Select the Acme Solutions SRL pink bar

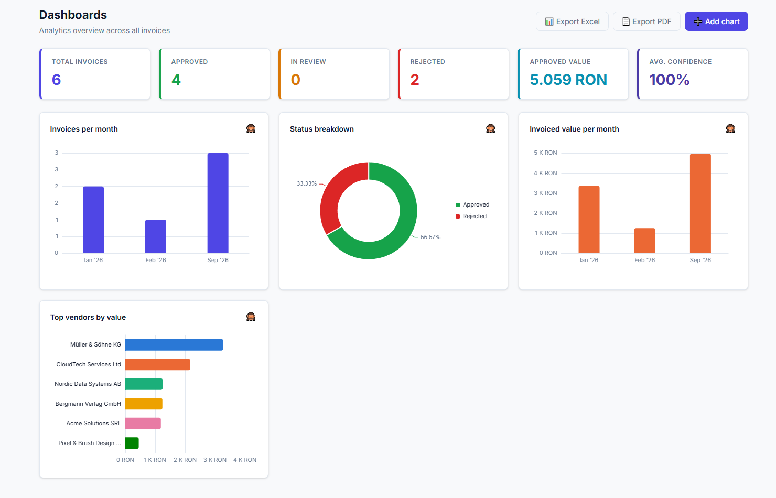pyautogui.click(x=143, y=424)
